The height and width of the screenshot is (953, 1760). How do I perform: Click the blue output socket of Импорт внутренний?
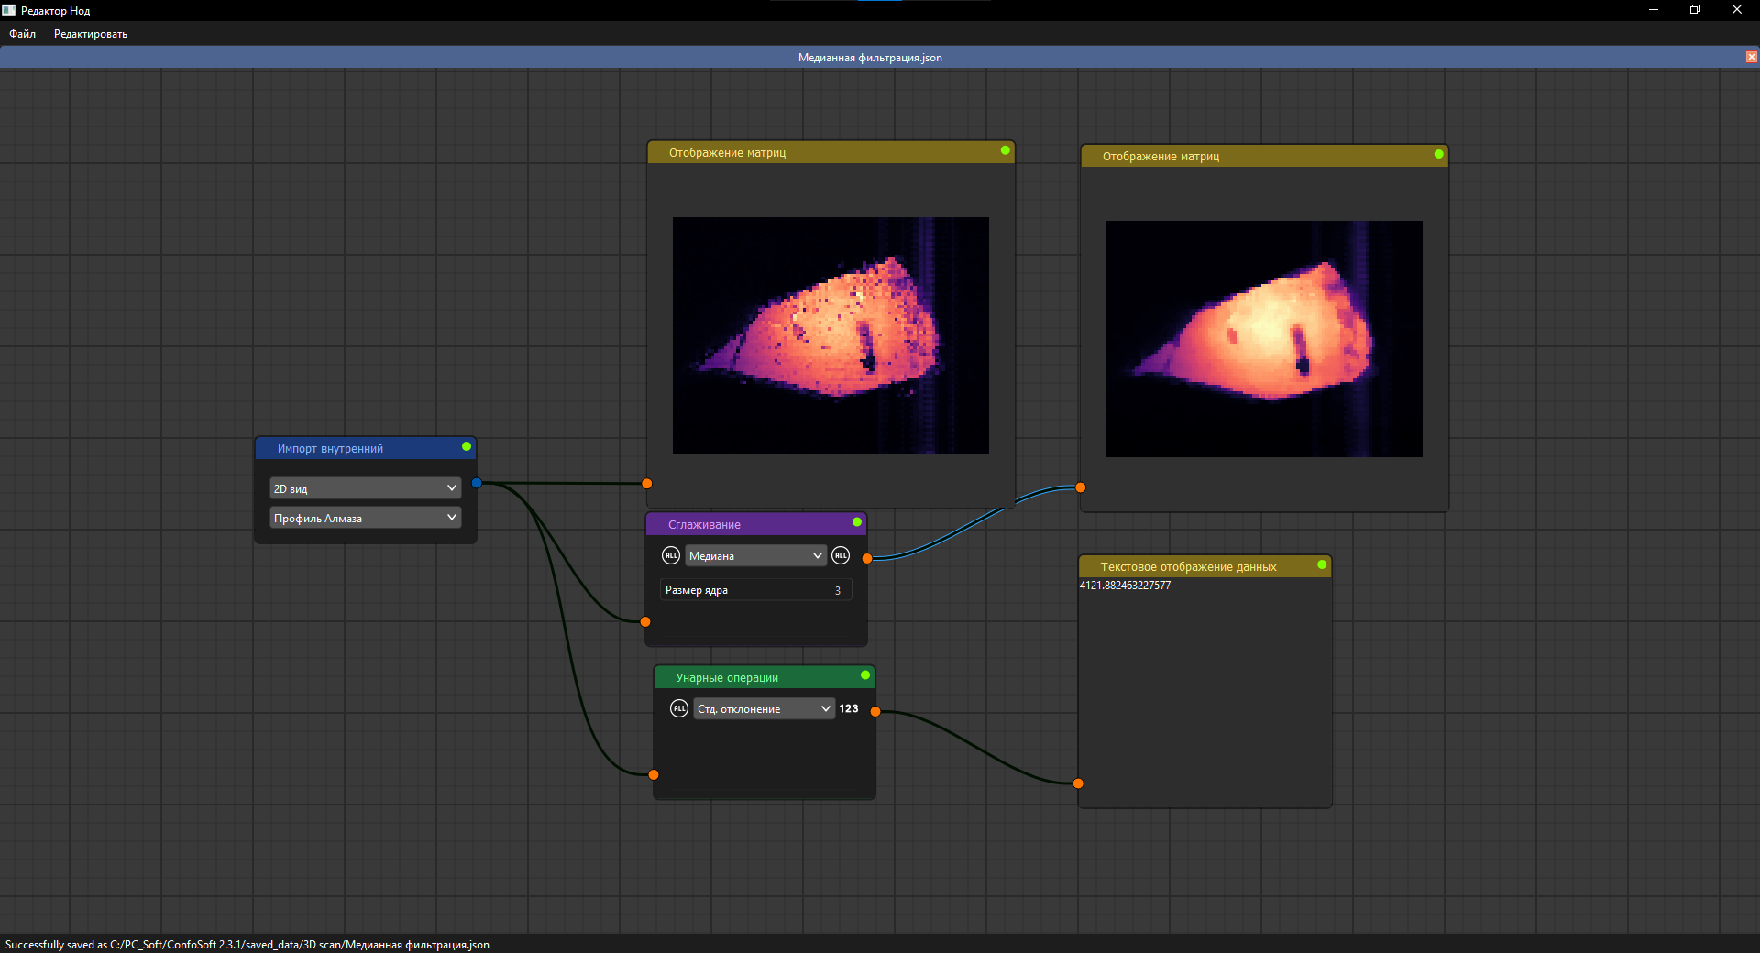477,483
